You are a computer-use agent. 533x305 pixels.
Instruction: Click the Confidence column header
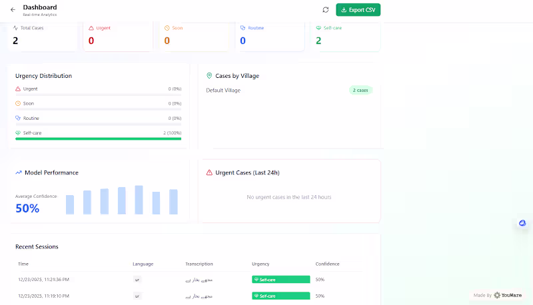[x=327, y=264]
